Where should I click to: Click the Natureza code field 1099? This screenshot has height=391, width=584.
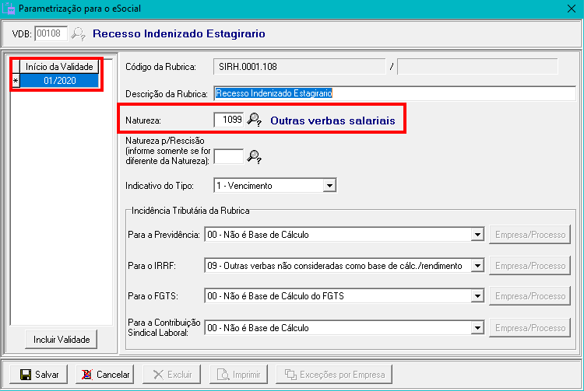pos(228,120)
